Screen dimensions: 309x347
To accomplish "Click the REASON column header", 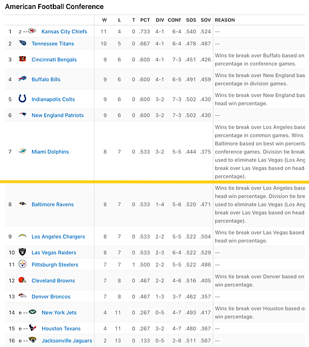I will coord(225,20).
